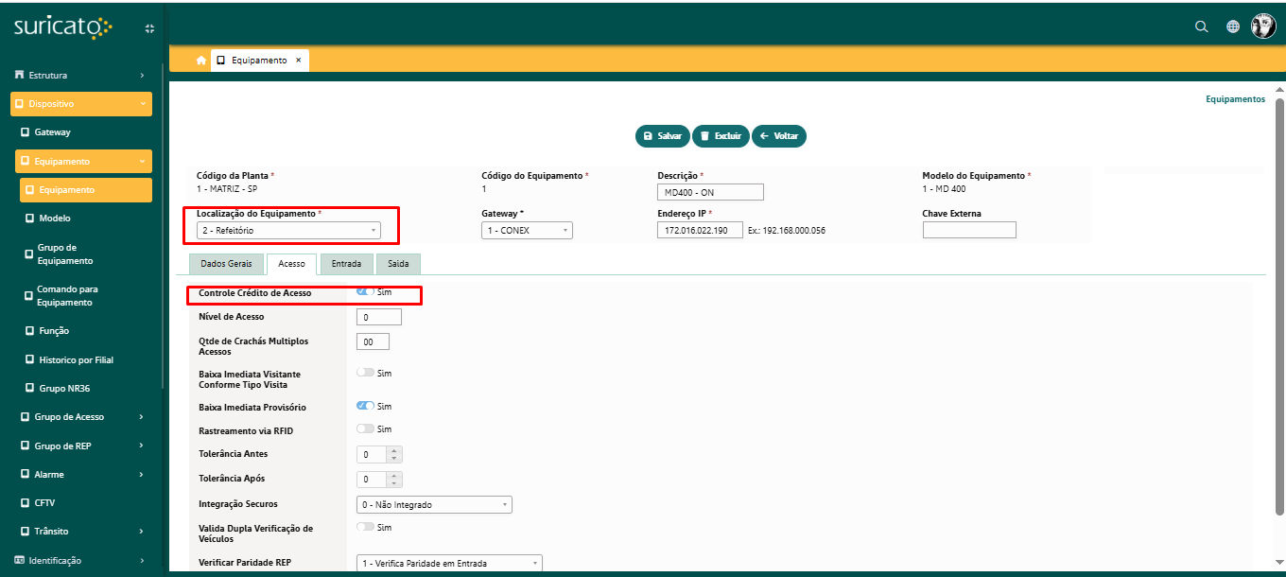Click the Salvar button

click(662, 136)
